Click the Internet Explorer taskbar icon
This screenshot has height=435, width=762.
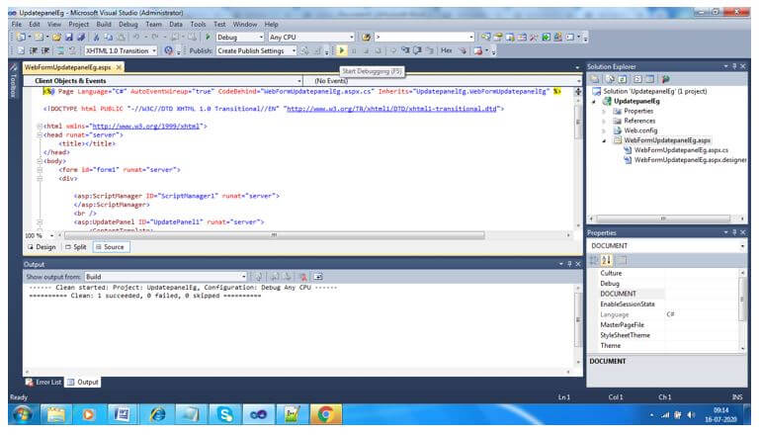[157, 414]
